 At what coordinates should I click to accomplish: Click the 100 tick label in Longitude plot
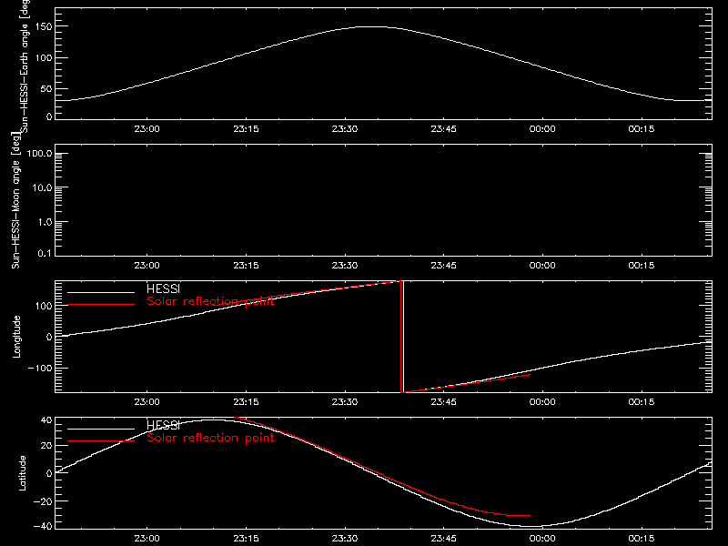pos(43,306)
